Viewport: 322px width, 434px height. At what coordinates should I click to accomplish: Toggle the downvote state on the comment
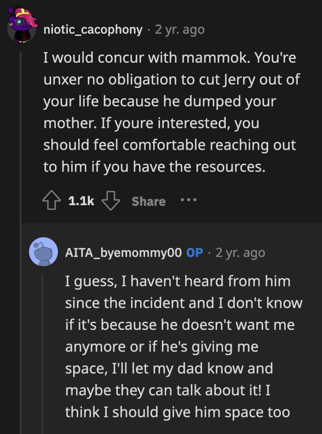[111, 201]
